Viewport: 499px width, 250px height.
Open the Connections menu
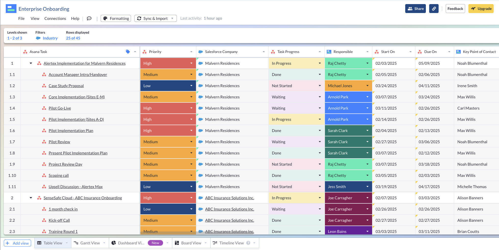click(x=55, y=18)
